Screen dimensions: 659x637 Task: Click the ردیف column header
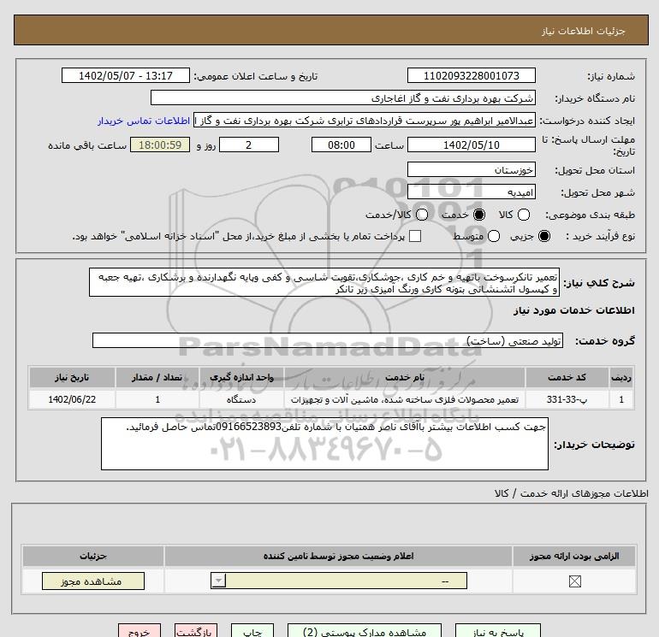point(621,377)
